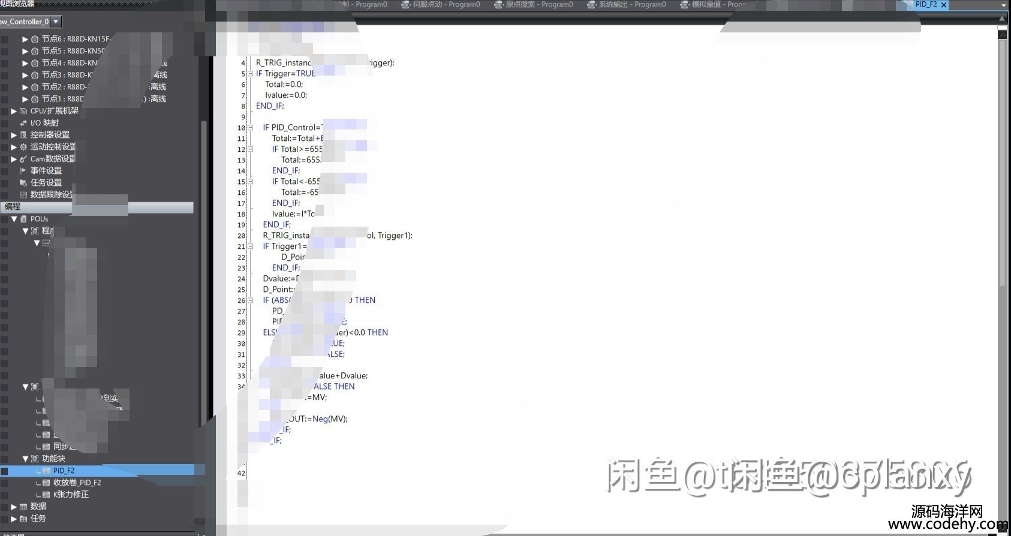This screenshot has width=1011, height=536.
Task: Click the 数据 table icon
Action: (x=23, y=507)
